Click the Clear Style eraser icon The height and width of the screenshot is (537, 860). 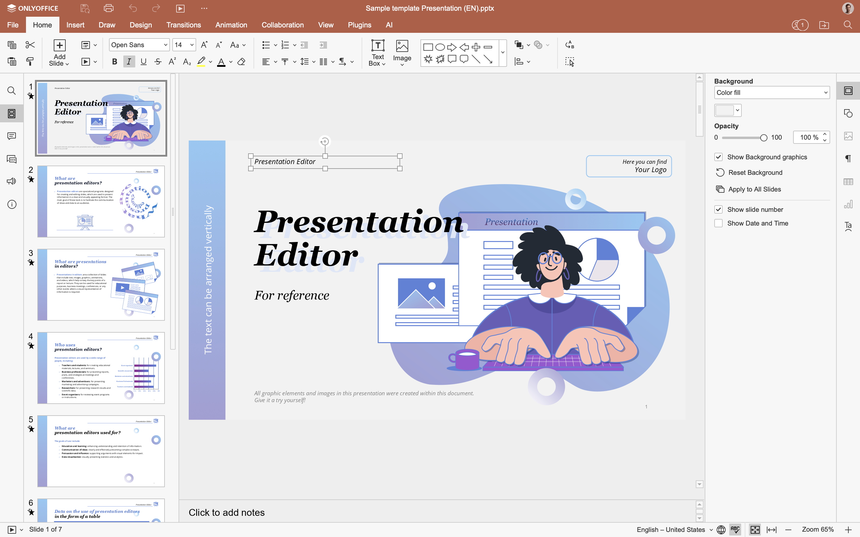241,62
